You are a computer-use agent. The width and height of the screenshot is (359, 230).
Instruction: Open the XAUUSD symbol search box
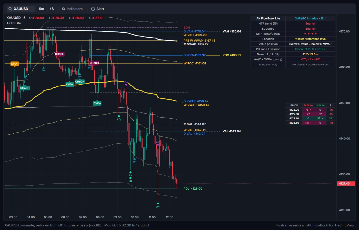click(x=21, y=9)
